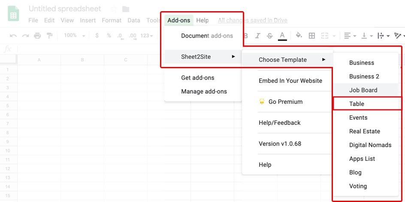This screenshot has height=202, width=405.
Task: Expand Choose Template submenu
Action: point(287,60)
